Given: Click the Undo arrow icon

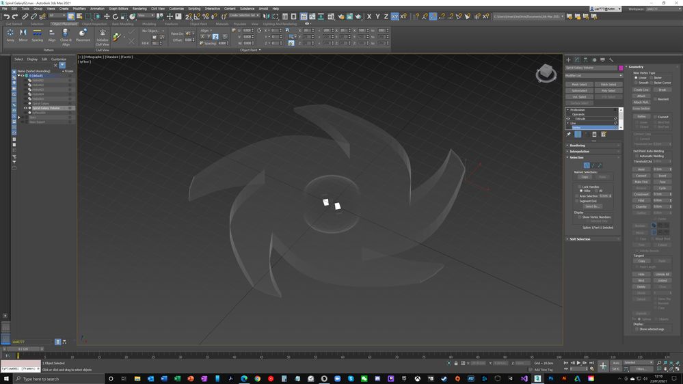Looking at the screenshot, I should [7, 16].
